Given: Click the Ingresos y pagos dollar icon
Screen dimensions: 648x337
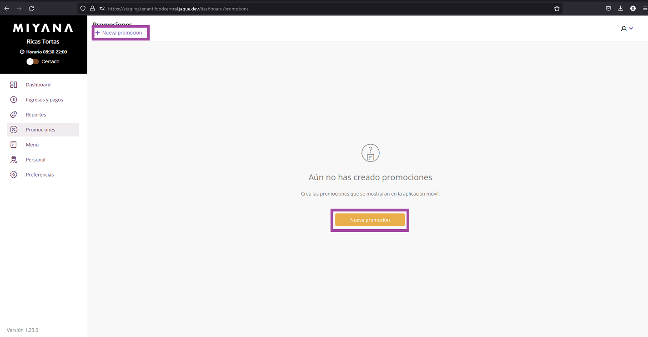Looking at the screenshot, I should [14, 100].
